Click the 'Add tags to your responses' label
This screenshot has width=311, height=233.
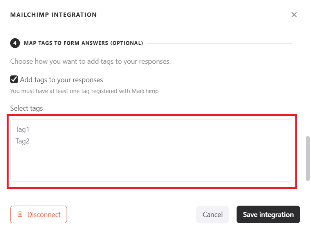tap(61, 80)
